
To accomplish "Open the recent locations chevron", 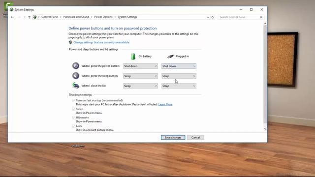I will pos(25,17).
